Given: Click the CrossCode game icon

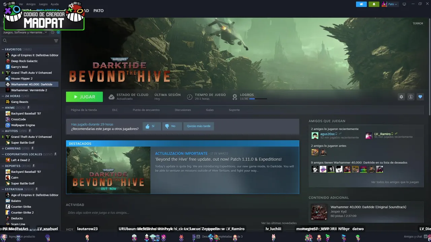Looking at the screenshot, I should (8, 119).
